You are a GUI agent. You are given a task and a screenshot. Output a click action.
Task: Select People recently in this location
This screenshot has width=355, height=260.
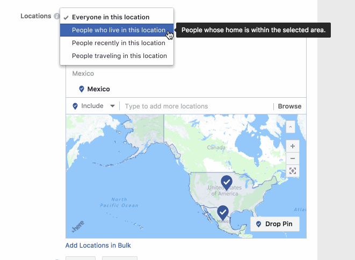coord(118,43)
